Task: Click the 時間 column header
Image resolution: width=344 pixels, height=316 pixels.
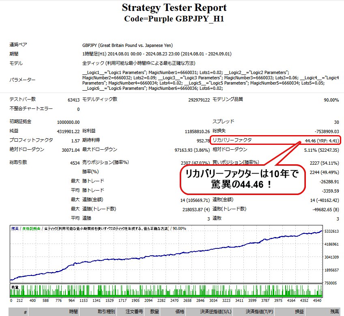Action: click(54, 312)
